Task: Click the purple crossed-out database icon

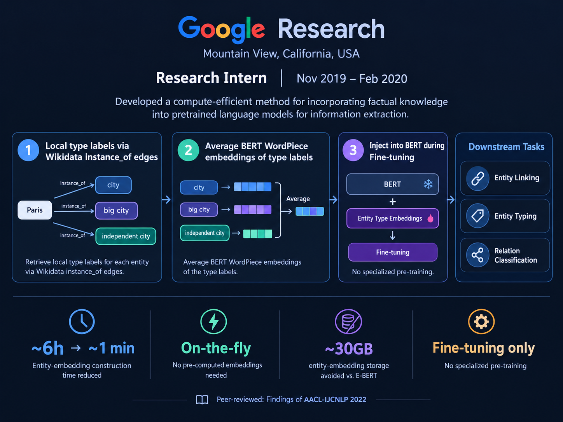Action: pyautogui.click(x=348, y=321)
